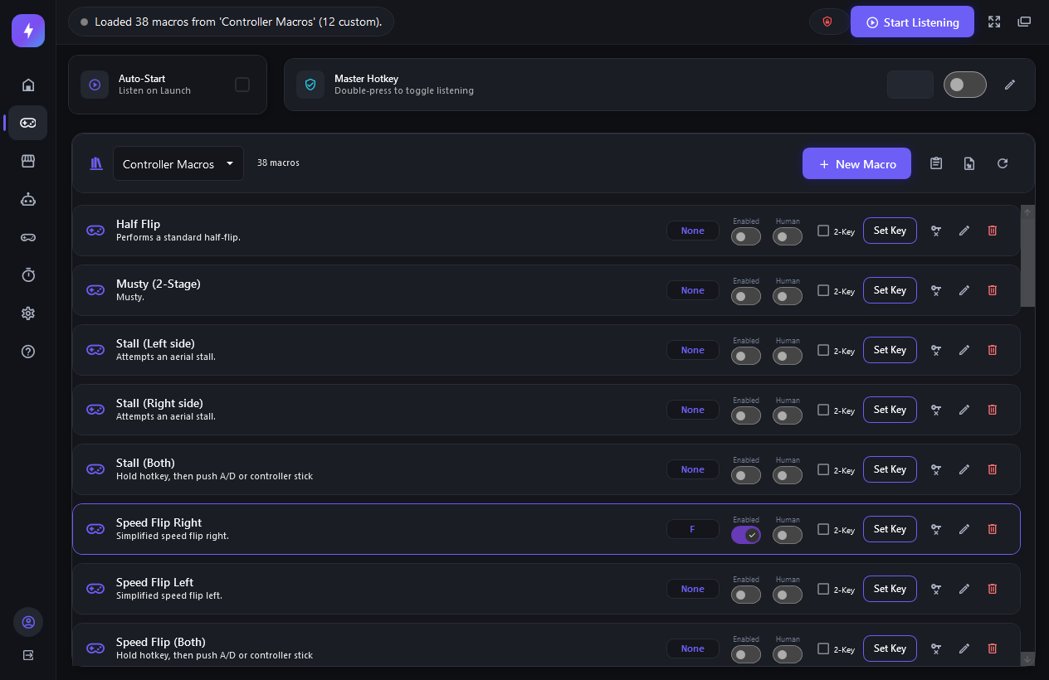Click the red shield status icon
This screenshot has width=1049, height=680.
click(x=827, y=22)
